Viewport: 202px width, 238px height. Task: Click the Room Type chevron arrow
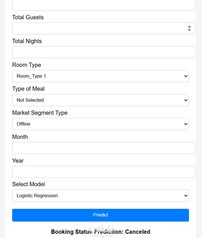(x=186, y=76)
